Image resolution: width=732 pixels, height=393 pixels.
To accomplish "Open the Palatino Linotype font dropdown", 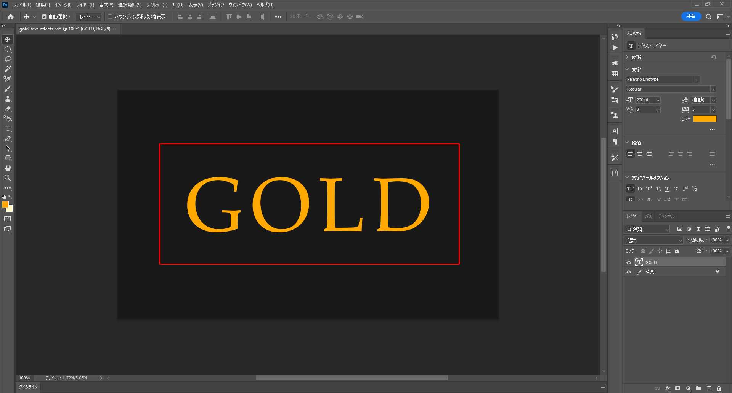I will click(x=697, y=80).
